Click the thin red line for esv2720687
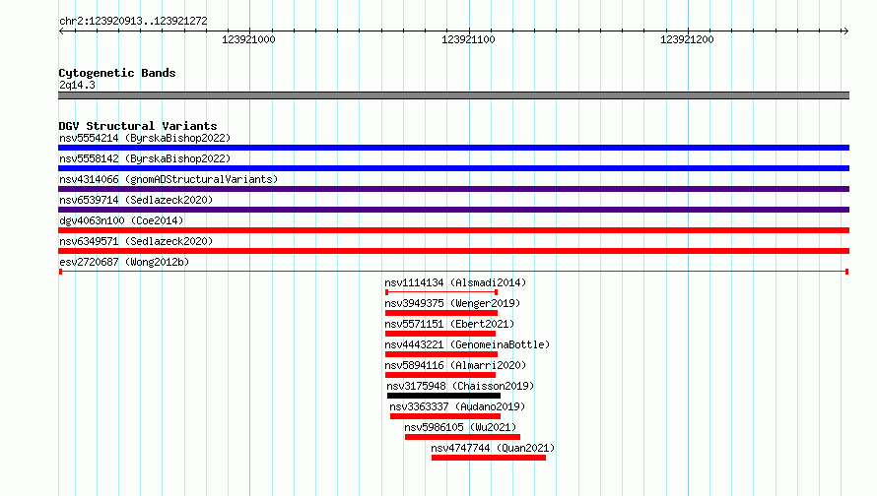The height and width of the screenshot is (496, 877). pos(453,272)
